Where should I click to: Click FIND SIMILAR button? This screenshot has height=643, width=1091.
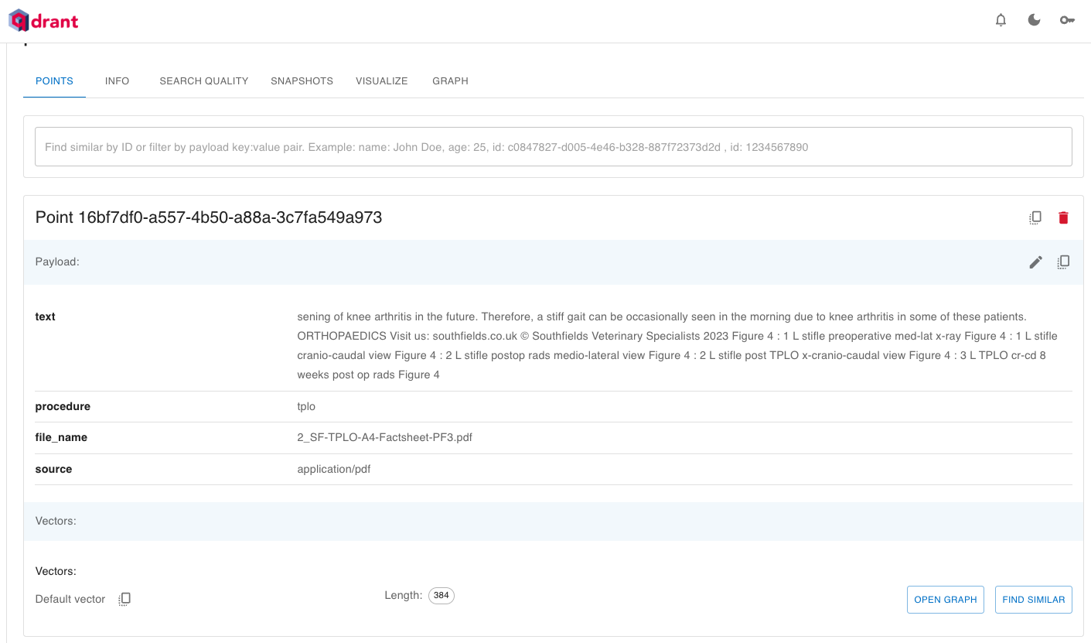pyautogui.click(x=1033, y=599)
